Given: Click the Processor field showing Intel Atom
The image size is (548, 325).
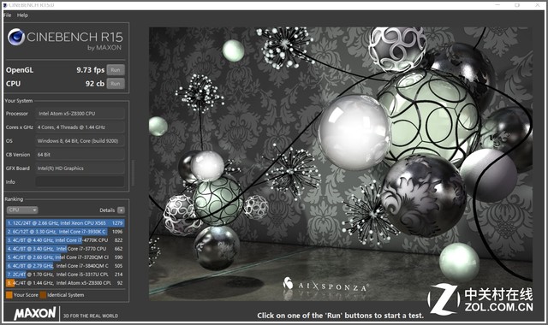Looking at the screenshot, I should [x=80, y=114].
